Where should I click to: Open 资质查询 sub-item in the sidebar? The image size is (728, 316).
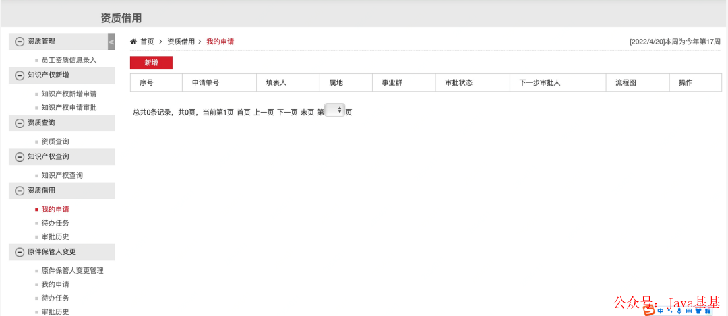[x=55, y=141]
